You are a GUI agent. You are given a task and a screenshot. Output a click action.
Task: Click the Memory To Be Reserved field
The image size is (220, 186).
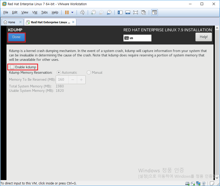click(62, 80)
